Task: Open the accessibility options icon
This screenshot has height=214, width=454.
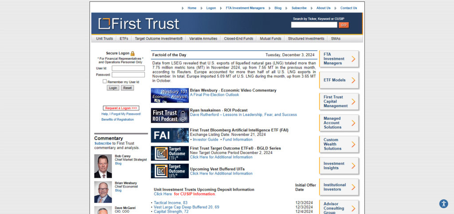Action: point(443,203)
